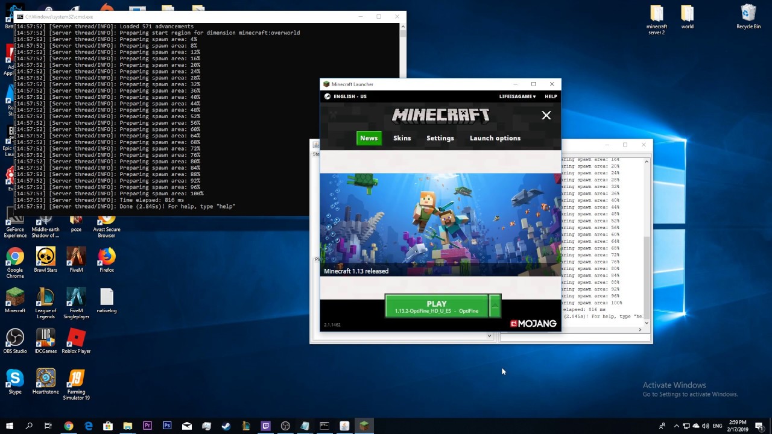The width and height of the screenshot is (772, 434).
Task: Open Middle-earth Shadow of Mordor shortcut
Action: (45, 227)
